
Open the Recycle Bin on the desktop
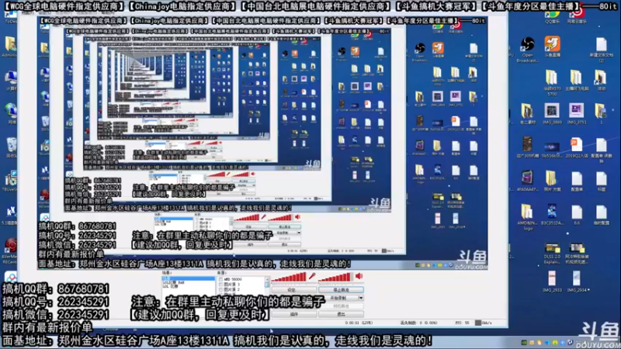click(x=11, y=147)
